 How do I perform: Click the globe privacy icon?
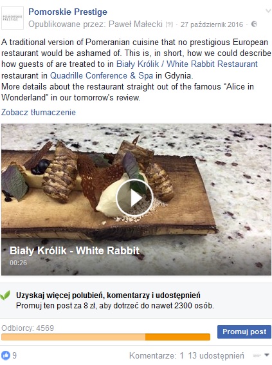pos(255,24)
